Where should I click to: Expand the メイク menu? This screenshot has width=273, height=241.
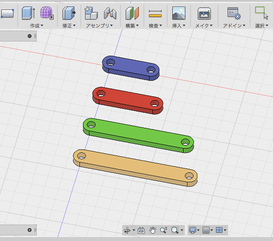(204, 26)
